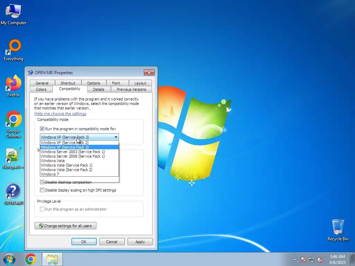Click Show desktop strip at taskbar end

pos(353,259)
